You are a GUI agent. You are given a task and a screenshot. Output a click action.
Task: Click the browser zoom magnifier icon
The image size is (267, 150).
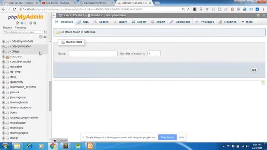pyautogui.click(x=184, y=9)
